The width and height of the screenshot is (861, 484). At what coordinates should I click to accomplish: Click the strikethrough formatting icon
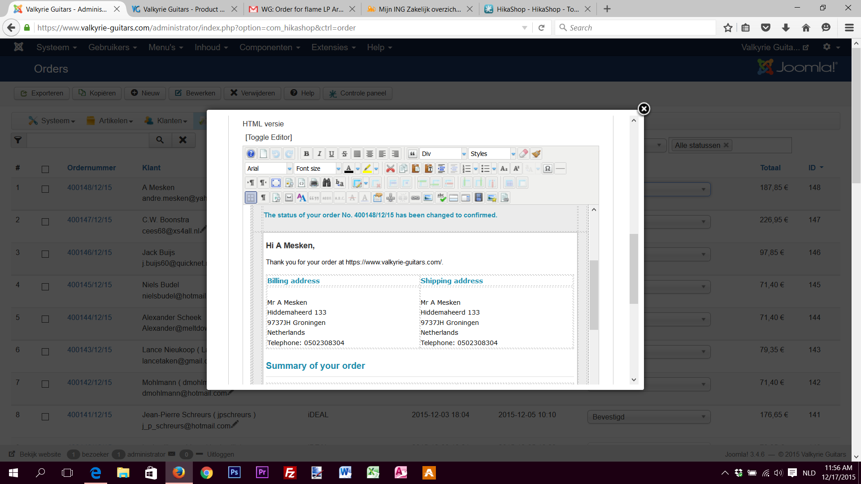(x=344, y=154)
